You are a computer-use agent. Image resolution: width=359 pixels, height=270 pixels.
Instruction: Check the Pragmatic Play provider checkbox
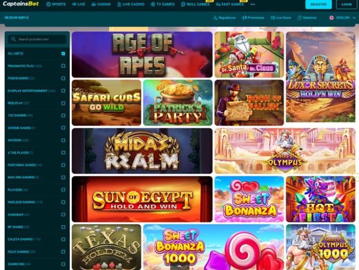(x=63, y=66)
